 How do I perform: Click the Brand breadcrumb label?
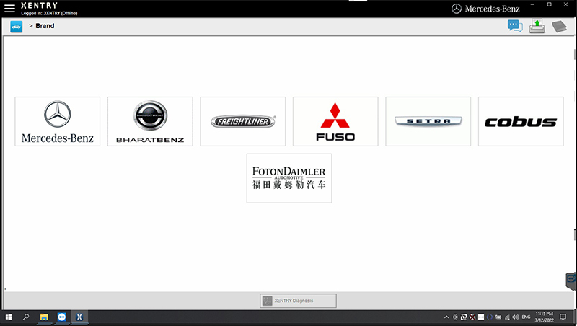(45, 26)
